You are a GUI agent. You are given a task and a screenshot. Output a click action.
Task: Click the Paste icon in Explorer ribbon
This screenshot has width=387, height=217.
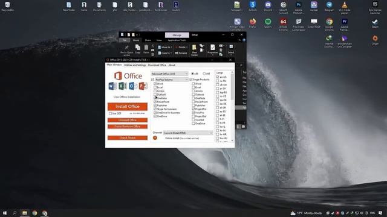pyautogui.click(x=146, y=49)
